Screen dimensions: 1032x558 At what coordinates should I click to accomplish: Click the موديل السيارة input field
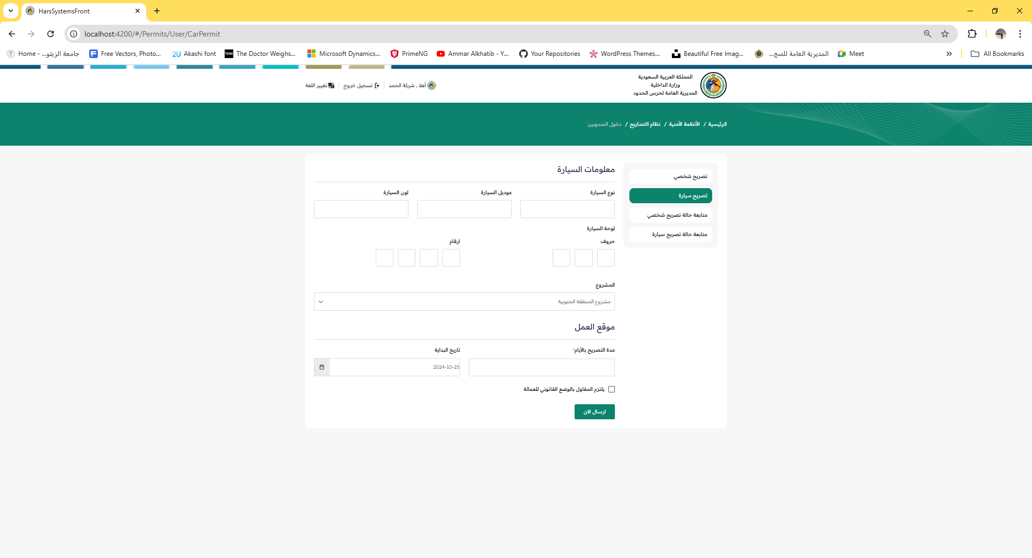point(464,209)
